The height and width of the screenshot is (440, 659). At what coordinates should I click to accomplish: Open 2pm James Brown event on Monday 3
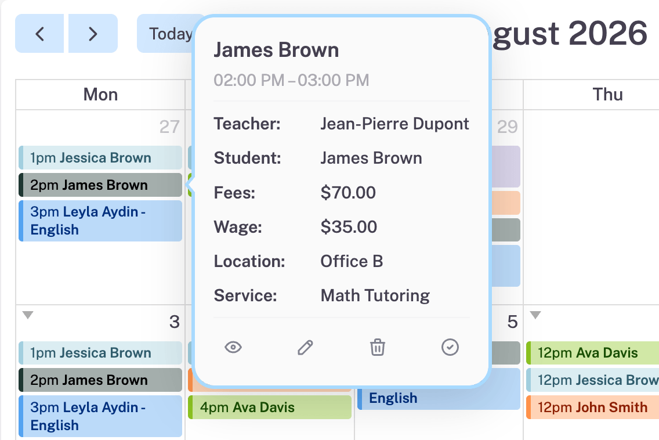pos(100,380)
